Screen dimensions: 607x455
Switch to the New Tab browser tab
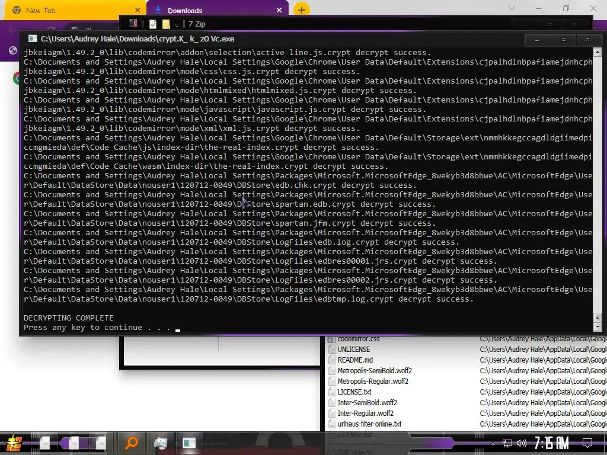pos(74,11)
